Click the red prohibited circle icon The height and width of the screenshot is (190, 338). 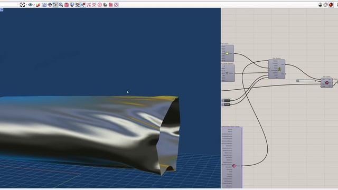coord(116,5)
